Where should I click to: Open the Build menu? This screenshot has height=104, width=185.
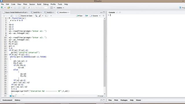tap(39, 4)
